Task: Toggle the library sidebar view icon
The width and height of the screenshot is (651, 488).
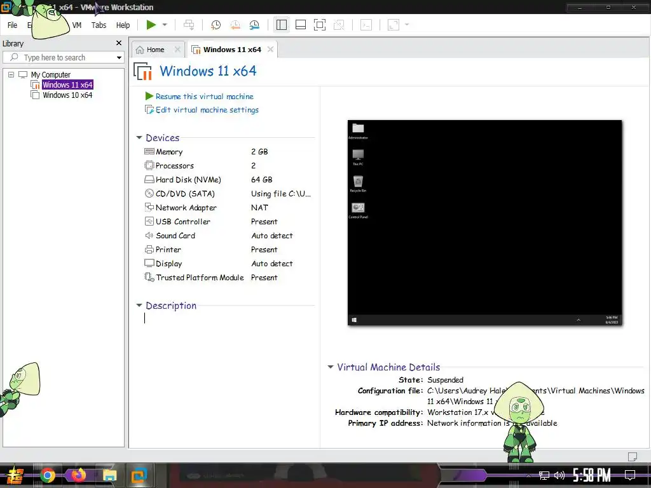Action: (x=282, y=25)
